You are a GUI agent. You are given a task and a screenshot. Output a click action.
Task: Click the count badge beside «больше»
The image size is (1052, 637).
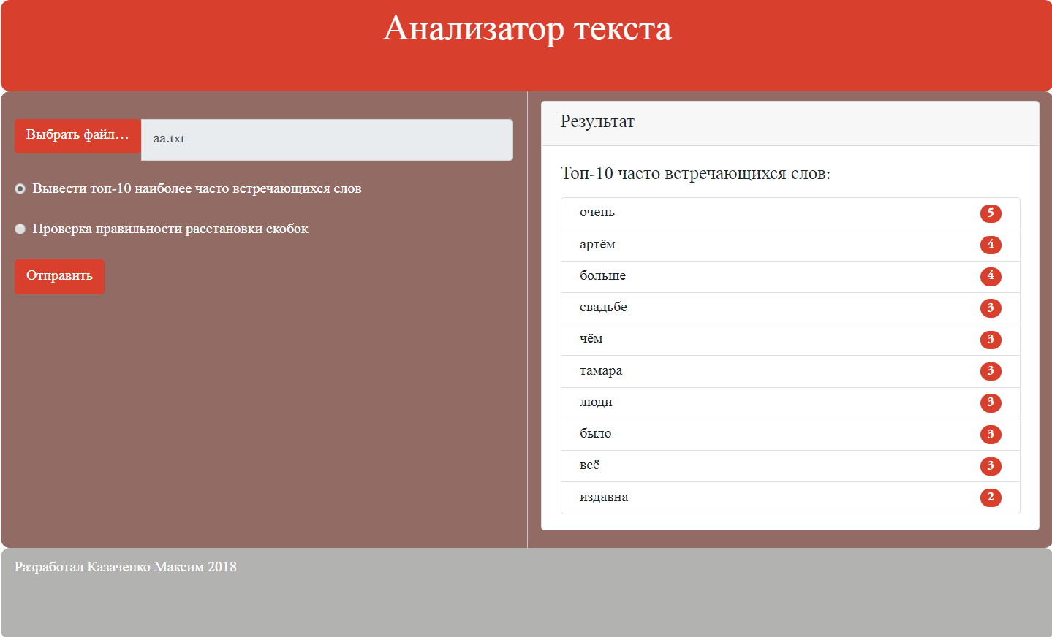click(991, 276)
